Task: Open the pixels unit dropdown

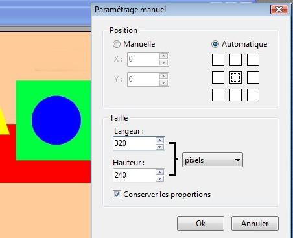Action: [213, 160]
